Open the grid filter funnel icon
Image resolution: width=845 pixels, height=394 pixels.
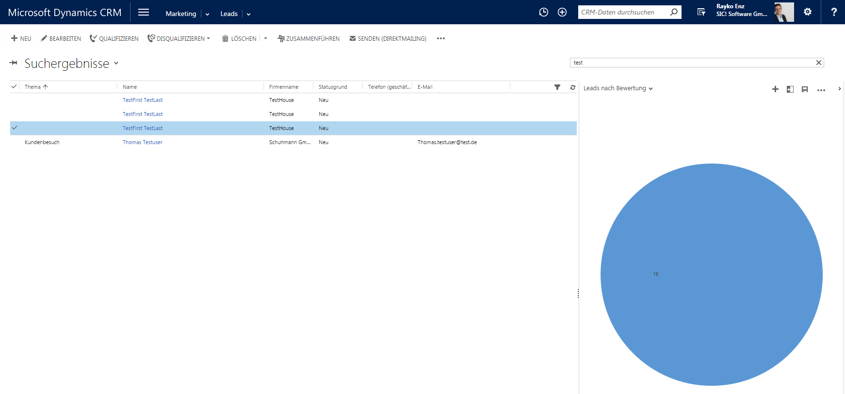tap(557, 87)
